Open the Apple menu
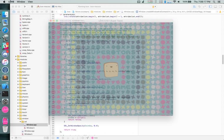The image size is (224, 140). click(x=4, y=2)
